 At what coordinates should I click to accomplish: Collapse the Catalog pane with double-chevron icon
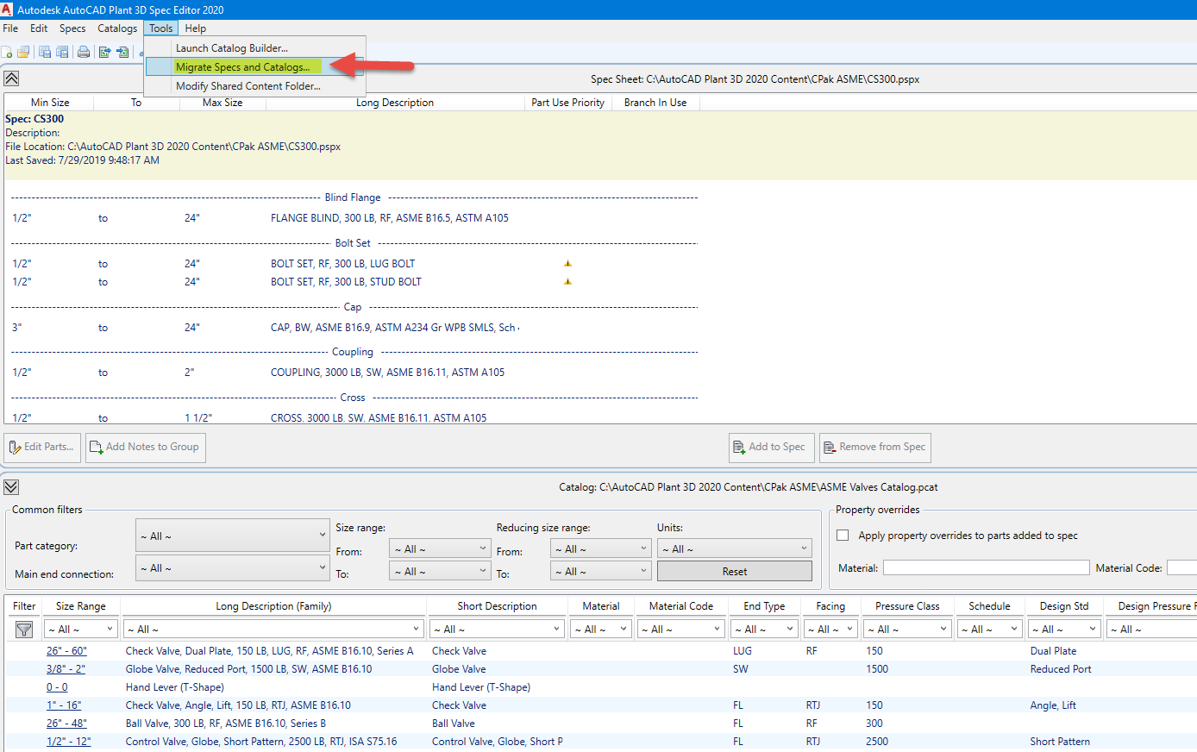pyautogui.click(x=11, y=487)
